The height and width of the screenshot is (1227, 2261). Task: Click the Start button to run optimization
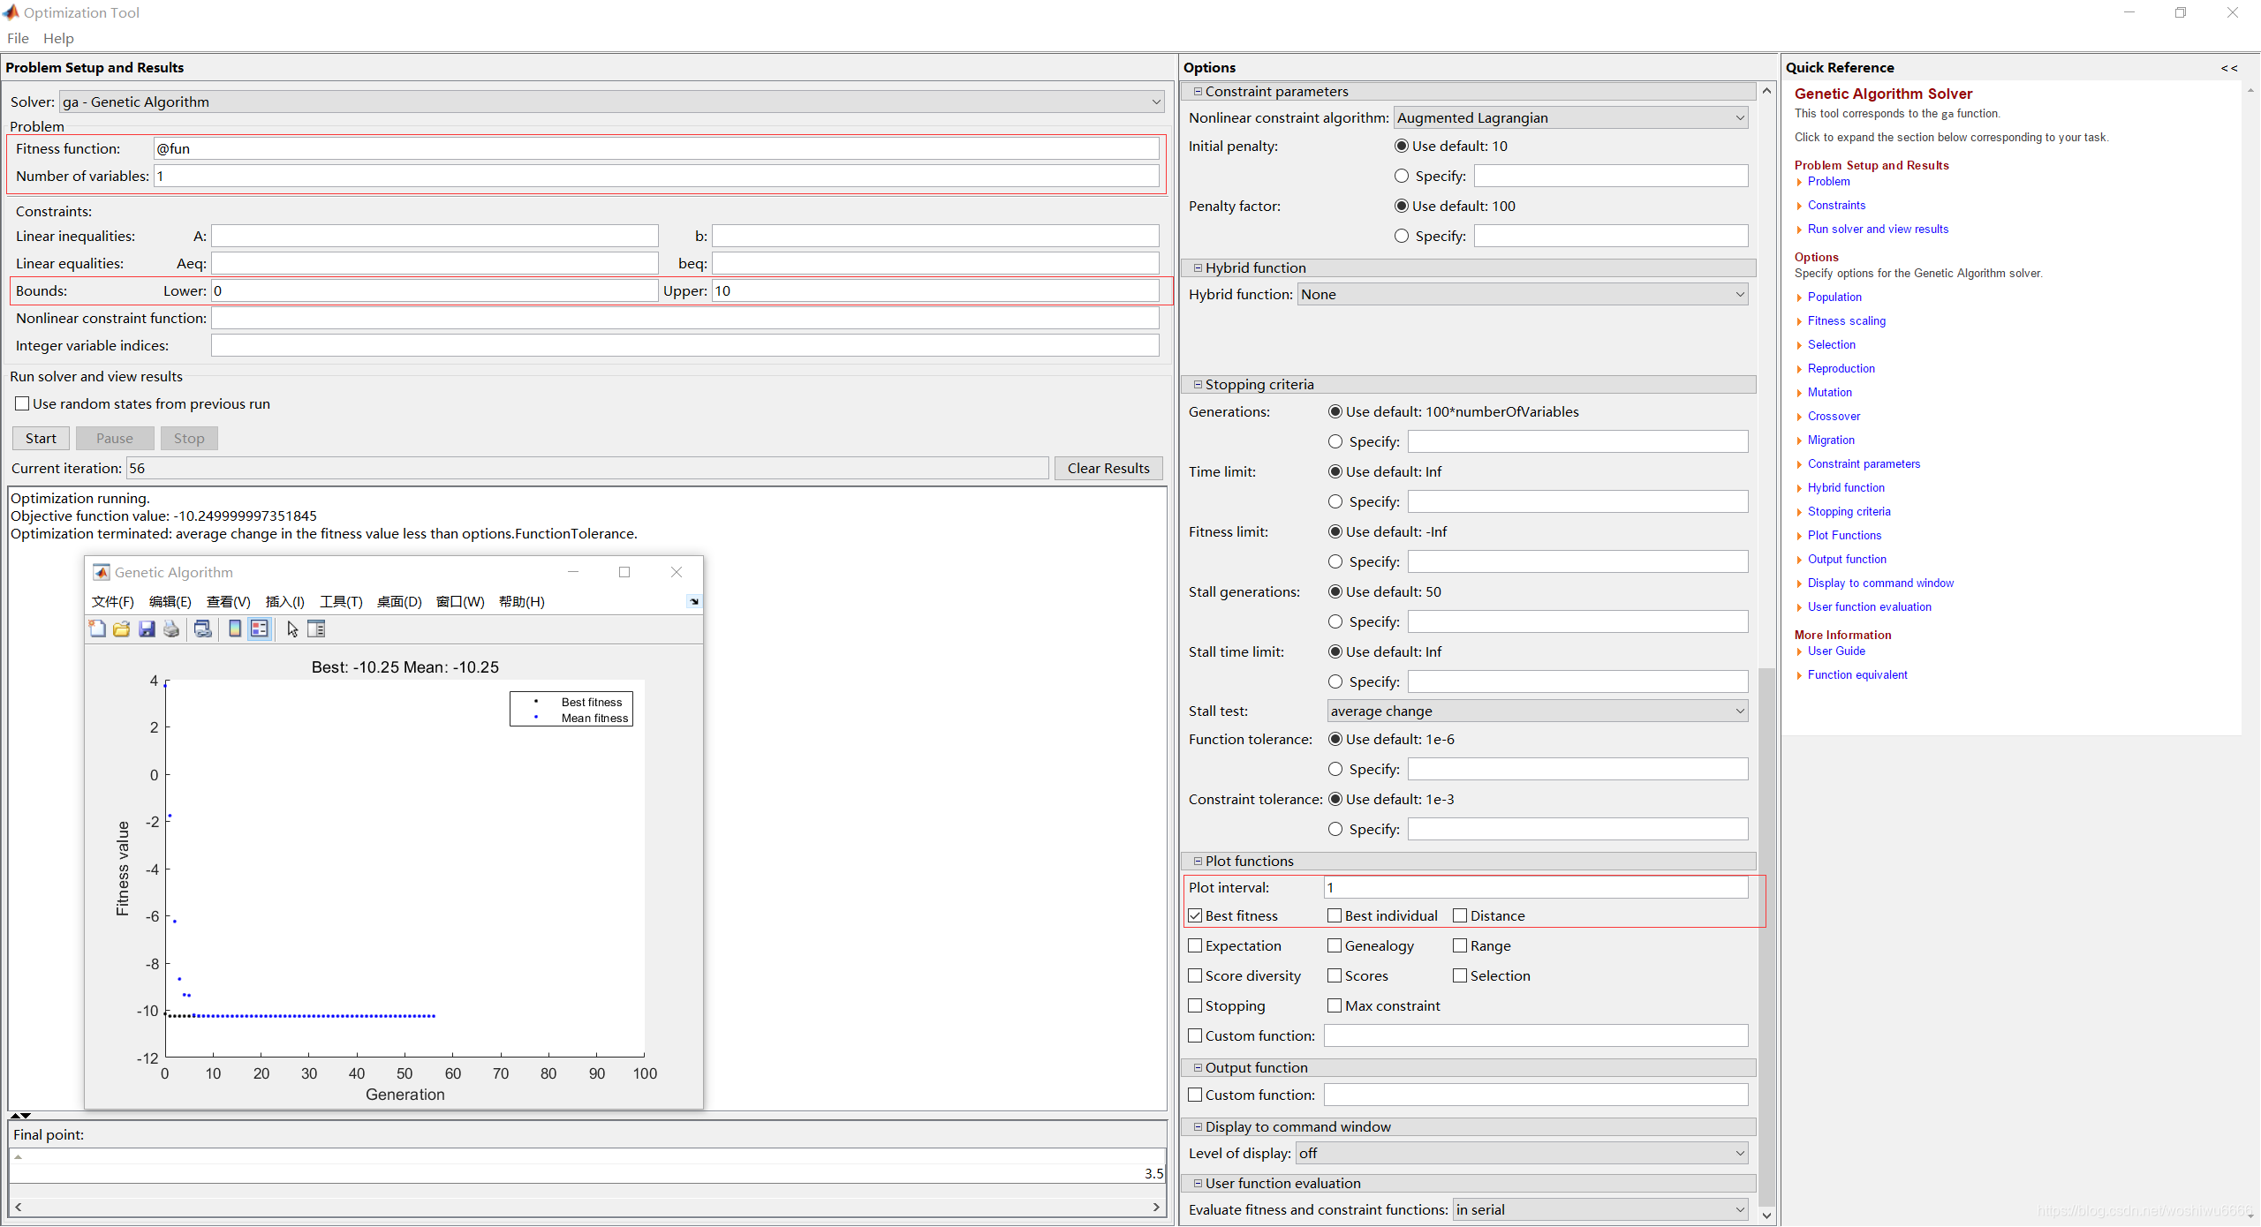[41, 437]
